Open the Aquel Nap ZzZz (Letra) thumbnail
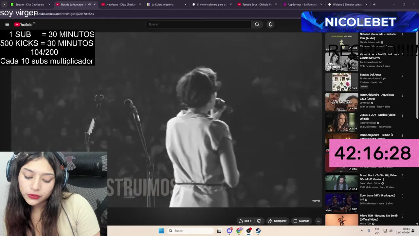Image resolution: width=419 pixels, height=236 pixels. point(342,102)
